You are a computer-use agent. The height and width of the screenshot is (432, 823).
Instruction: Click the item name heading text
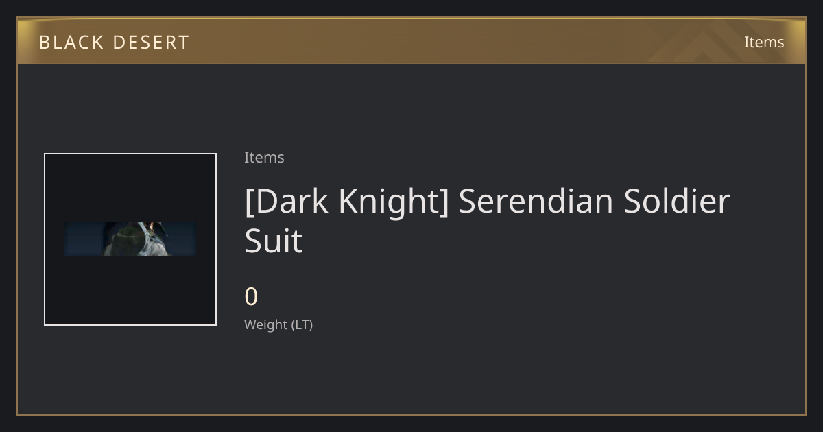pos(487,221)
